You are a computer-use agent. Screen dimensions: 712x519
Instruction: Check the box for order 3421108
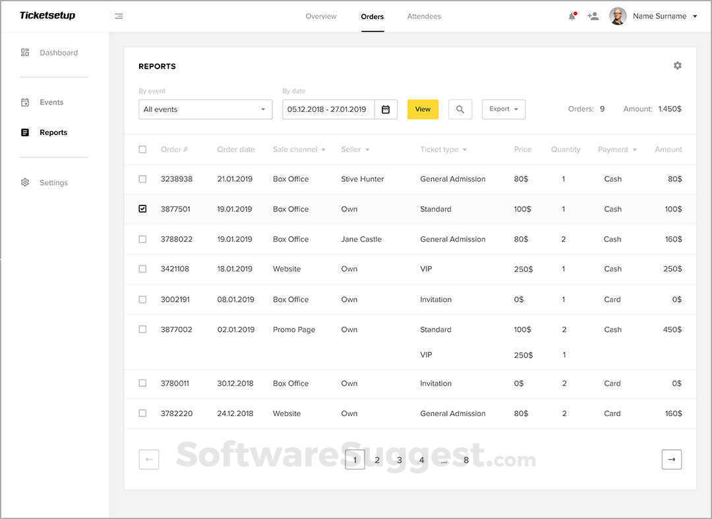tap(142, 269)
